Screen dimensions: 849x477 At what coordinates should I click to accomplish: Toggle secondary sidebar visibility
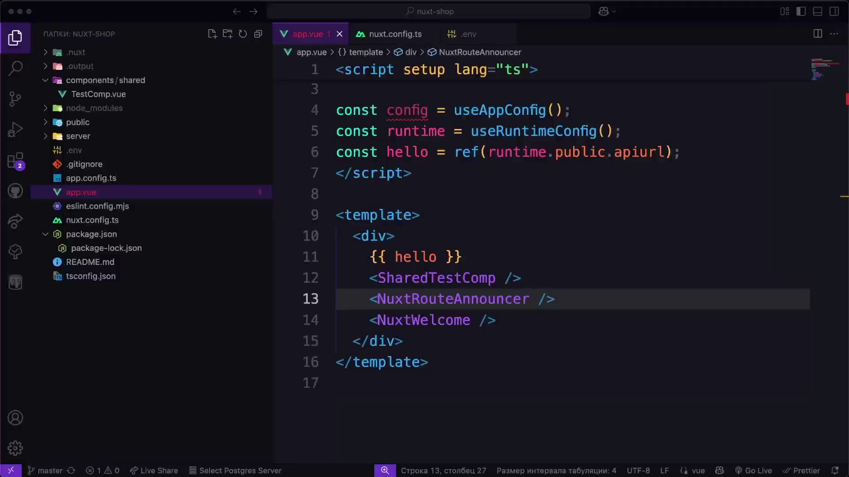click(x=834, y=11)
